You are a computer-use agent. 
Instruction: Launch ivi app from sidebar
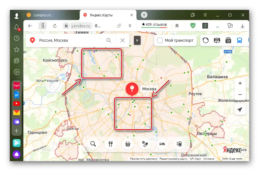17,85
